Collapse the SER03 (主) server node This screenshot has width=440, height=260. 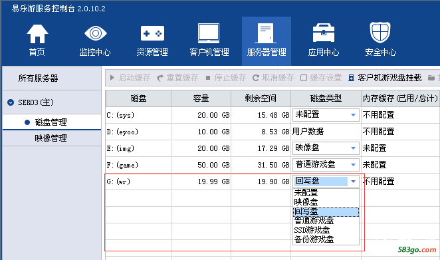(11, 102)
